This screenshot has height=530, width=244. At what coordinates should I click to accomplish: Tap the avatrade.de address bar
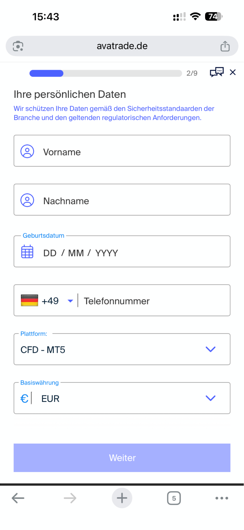[x=122, y=46]
